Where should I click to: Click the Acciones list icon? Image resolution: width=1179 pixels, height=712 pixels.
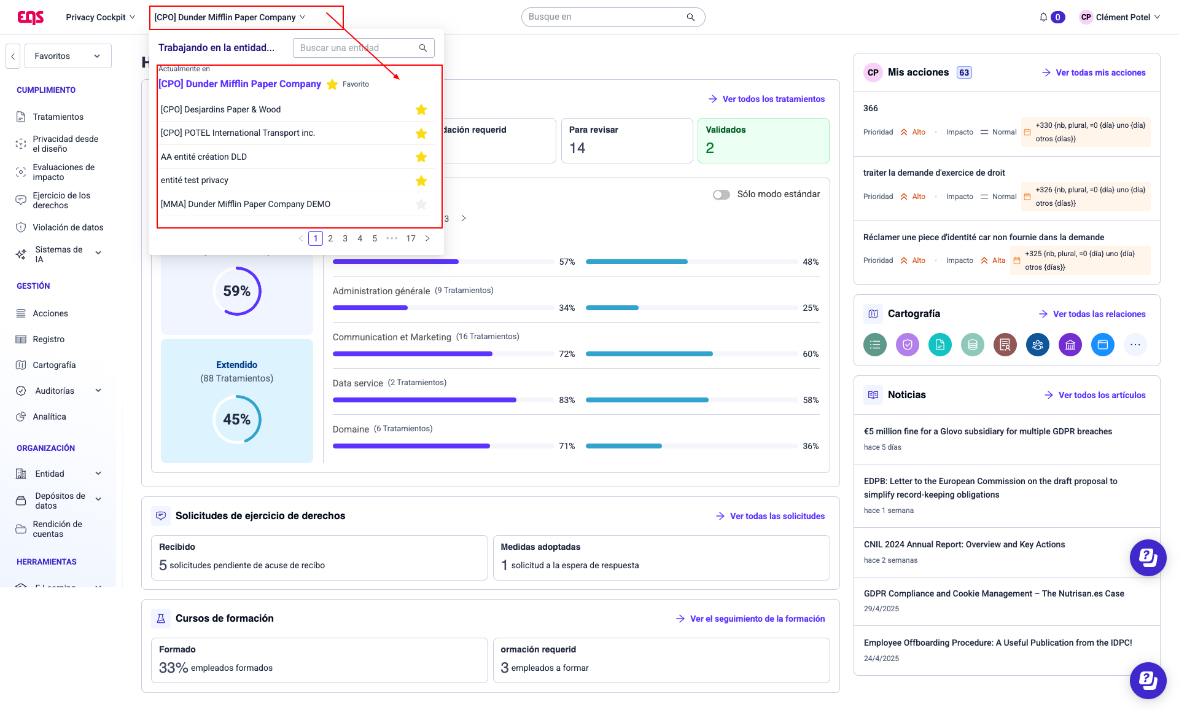pyautogui.click(x=21, y=313)
